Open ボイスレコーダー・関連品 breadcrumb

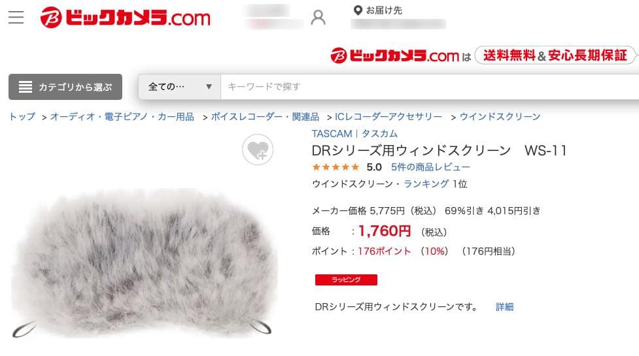click(265, 117)
